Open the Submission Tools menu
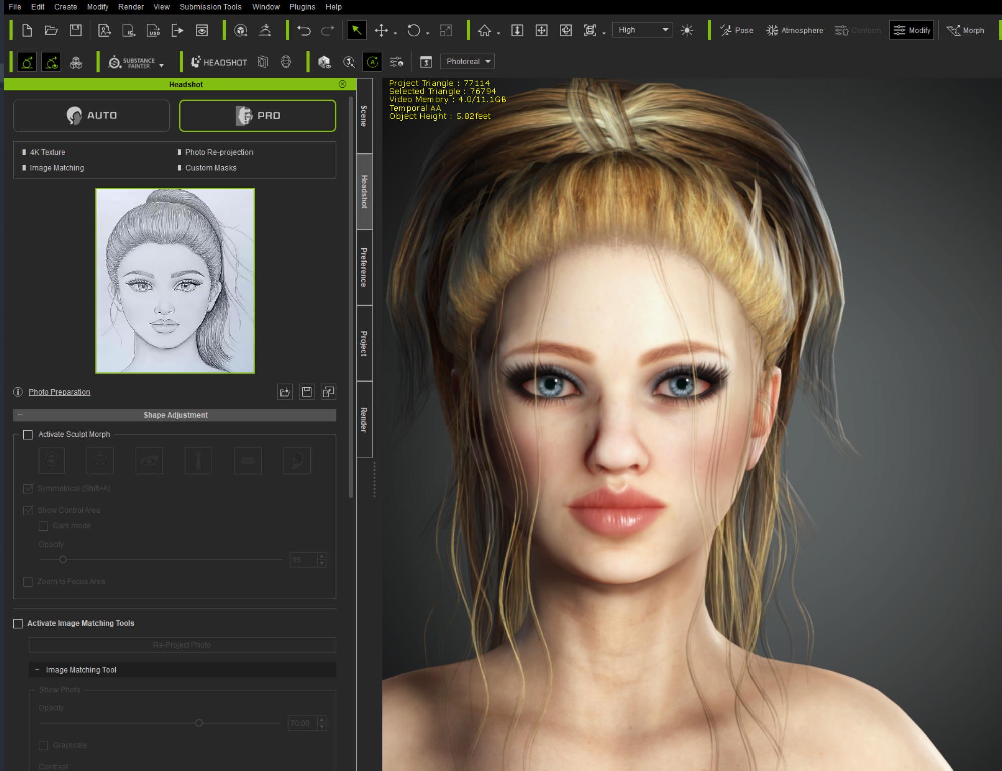The width and height of the screenshot is (1002, 771). point(211,7)
